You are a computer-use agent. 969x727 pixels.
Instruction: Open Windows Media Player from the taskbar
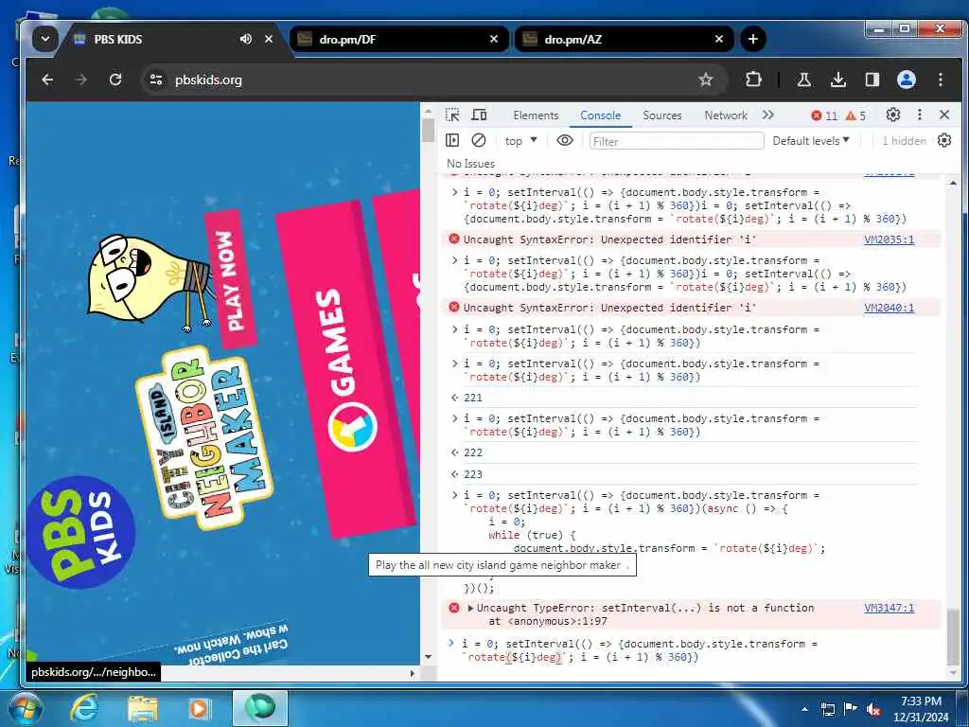click(199, 708)
